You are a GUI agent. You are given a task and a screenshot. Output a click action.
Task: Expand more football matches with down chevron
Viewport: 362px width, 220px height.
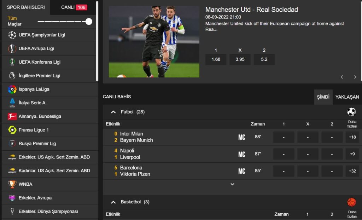tap(232, 184)
